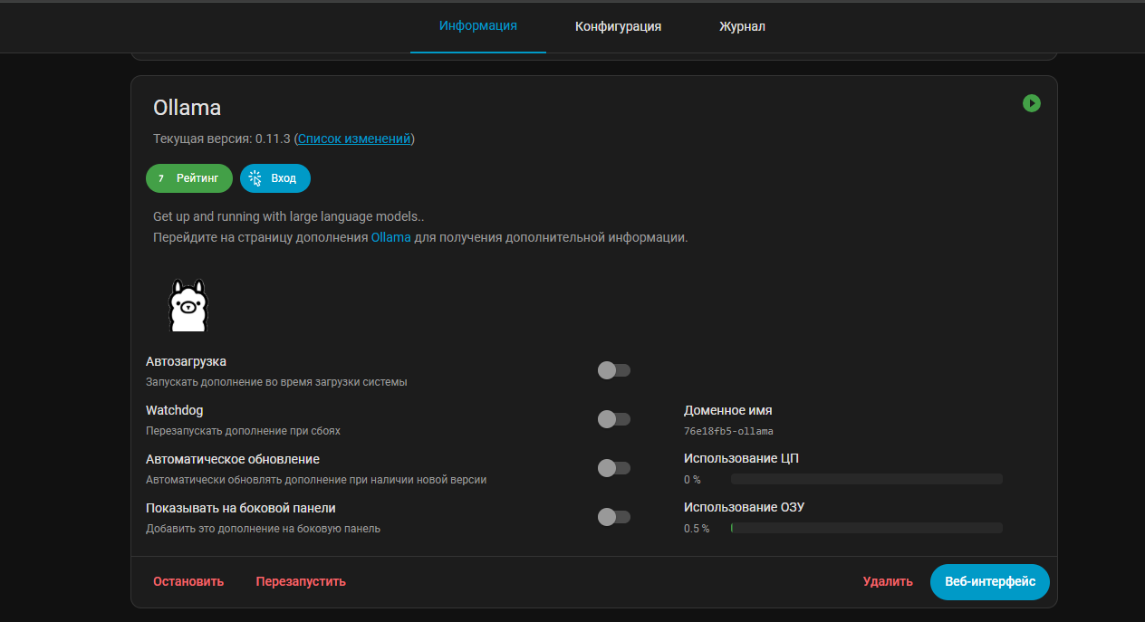Click the Использование ЦП progress bar
Image resolution: width=1145 pixels, height=622 pixels.
click(x=866, y=479)
